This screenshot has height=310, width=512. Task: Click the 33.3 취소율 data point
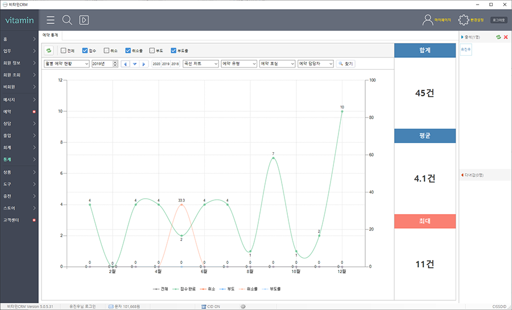point(181,205)
